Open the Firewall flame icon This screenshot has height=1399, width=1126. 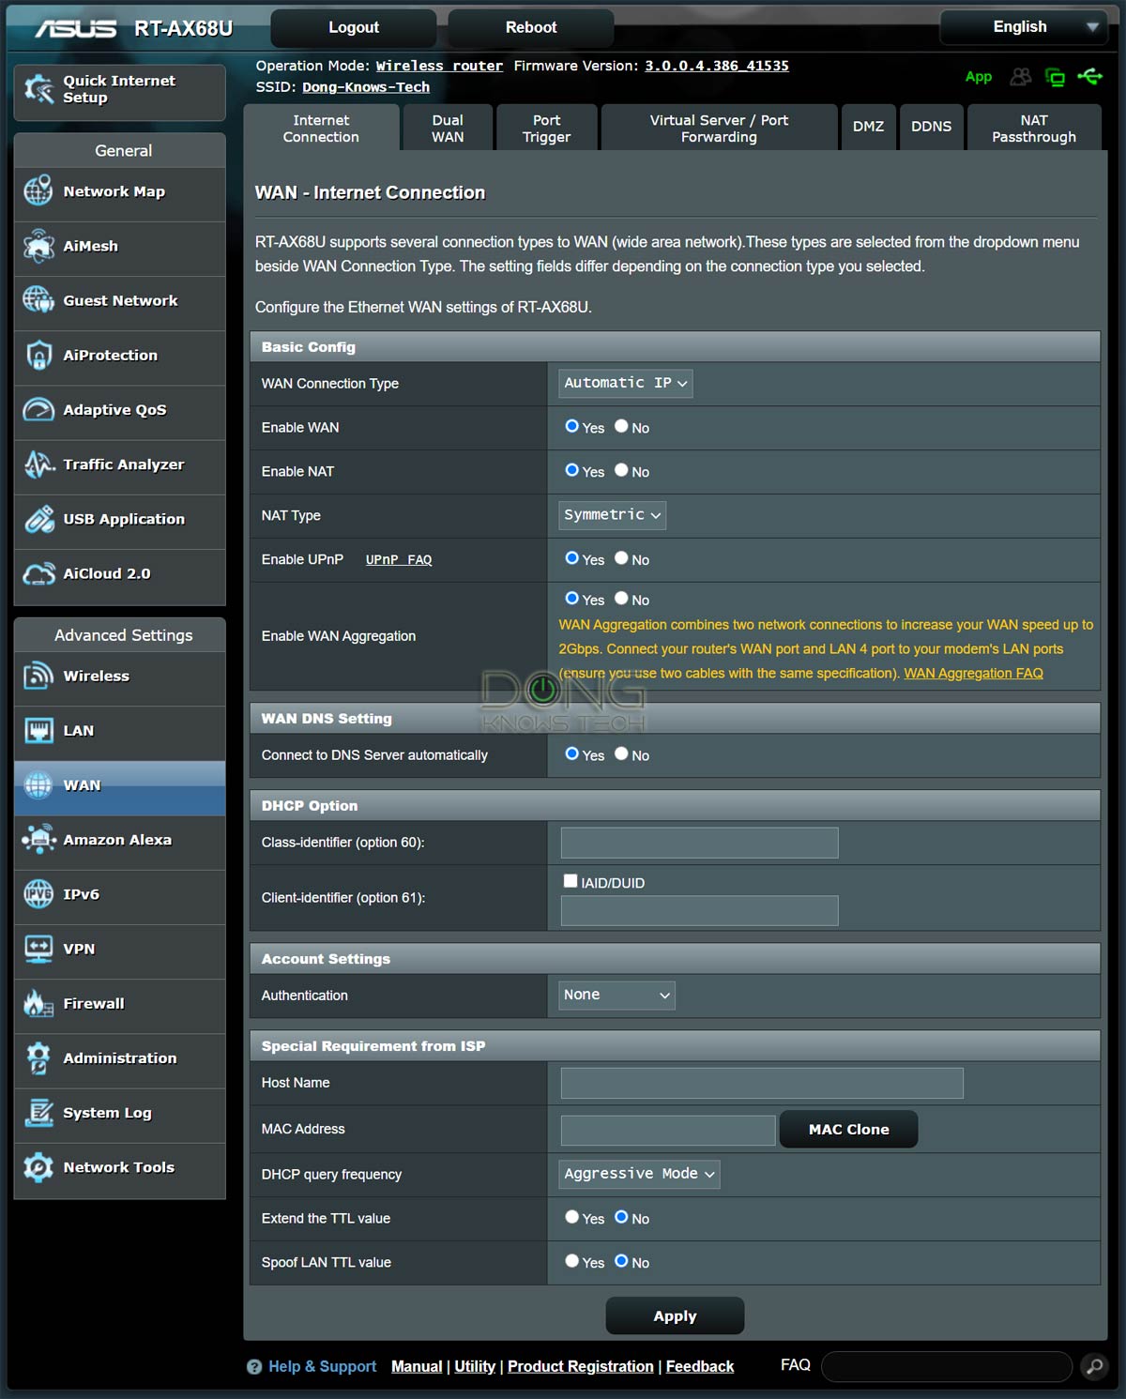[x=38, y=1004]
